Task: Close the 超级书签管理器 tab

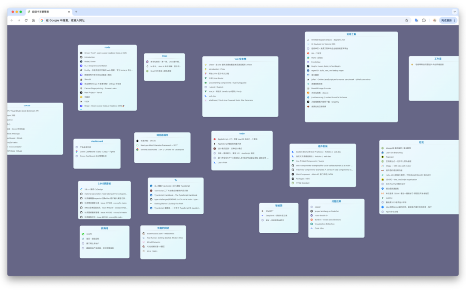Action: (69, 12)
